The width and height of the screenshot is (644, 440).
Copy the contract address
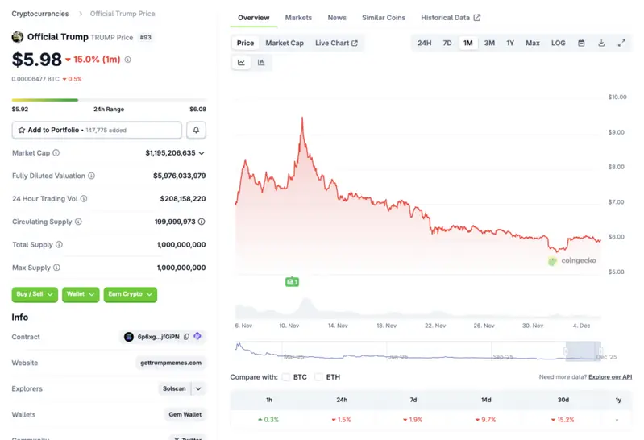pyautogui.click(x=186, y=337)
